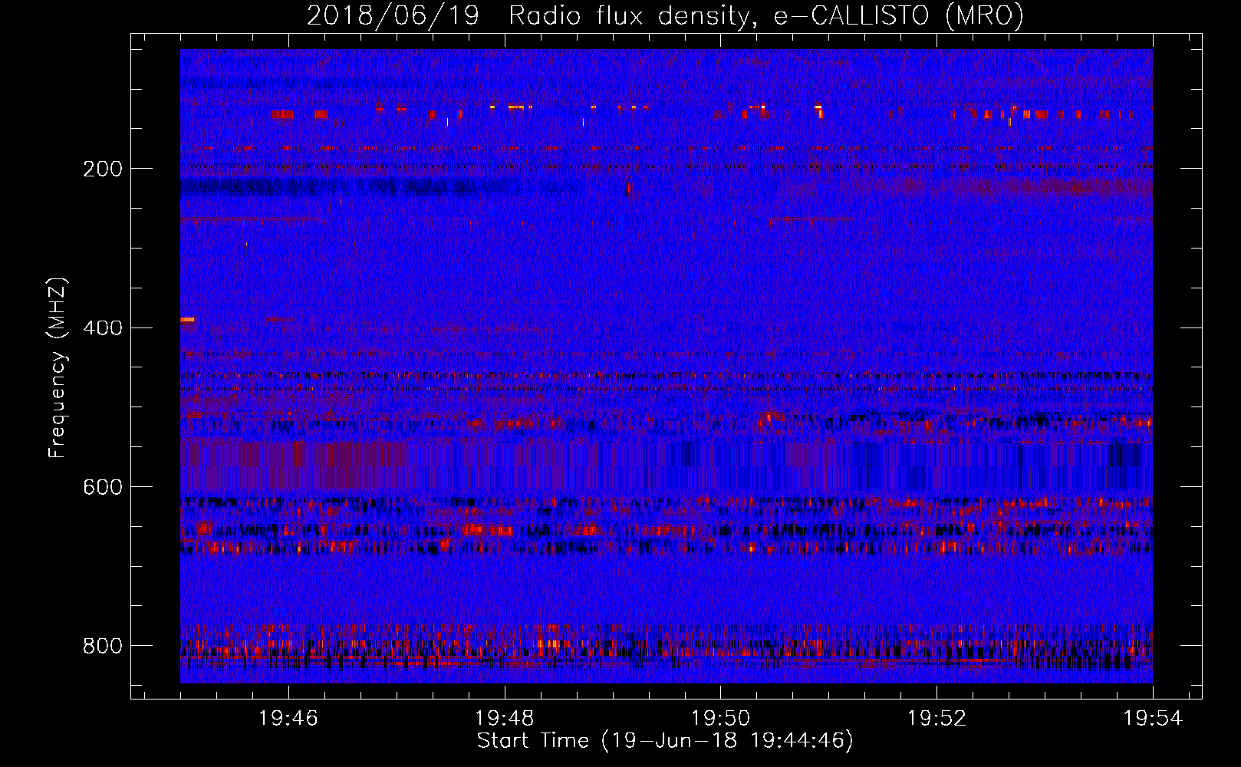Image resolution: width=1241 pixels, height=767 pixels.
Task: Click the 19:54 time tick label
Action: click(1153, 718)
